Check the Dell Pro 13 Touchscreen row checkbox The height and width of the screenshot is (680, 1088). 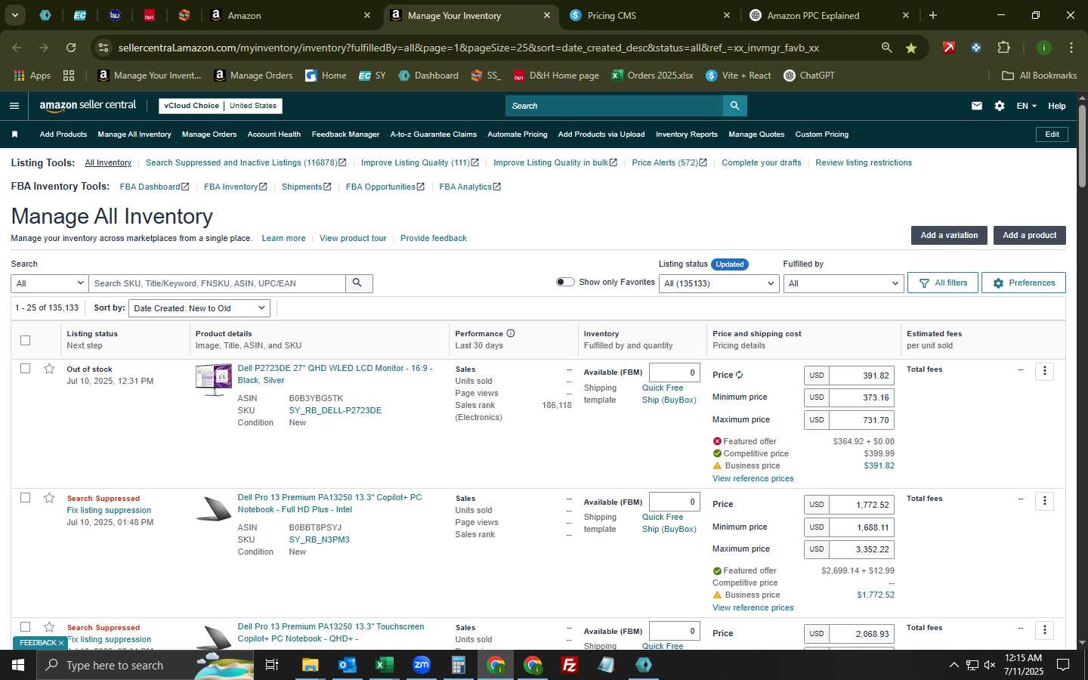[25, 627]
